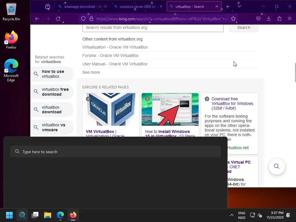The image size is (296, 222).
Task: Open Download free VirtualBox for Windows link
Action: pyautogui.click(x=232, y=103)
